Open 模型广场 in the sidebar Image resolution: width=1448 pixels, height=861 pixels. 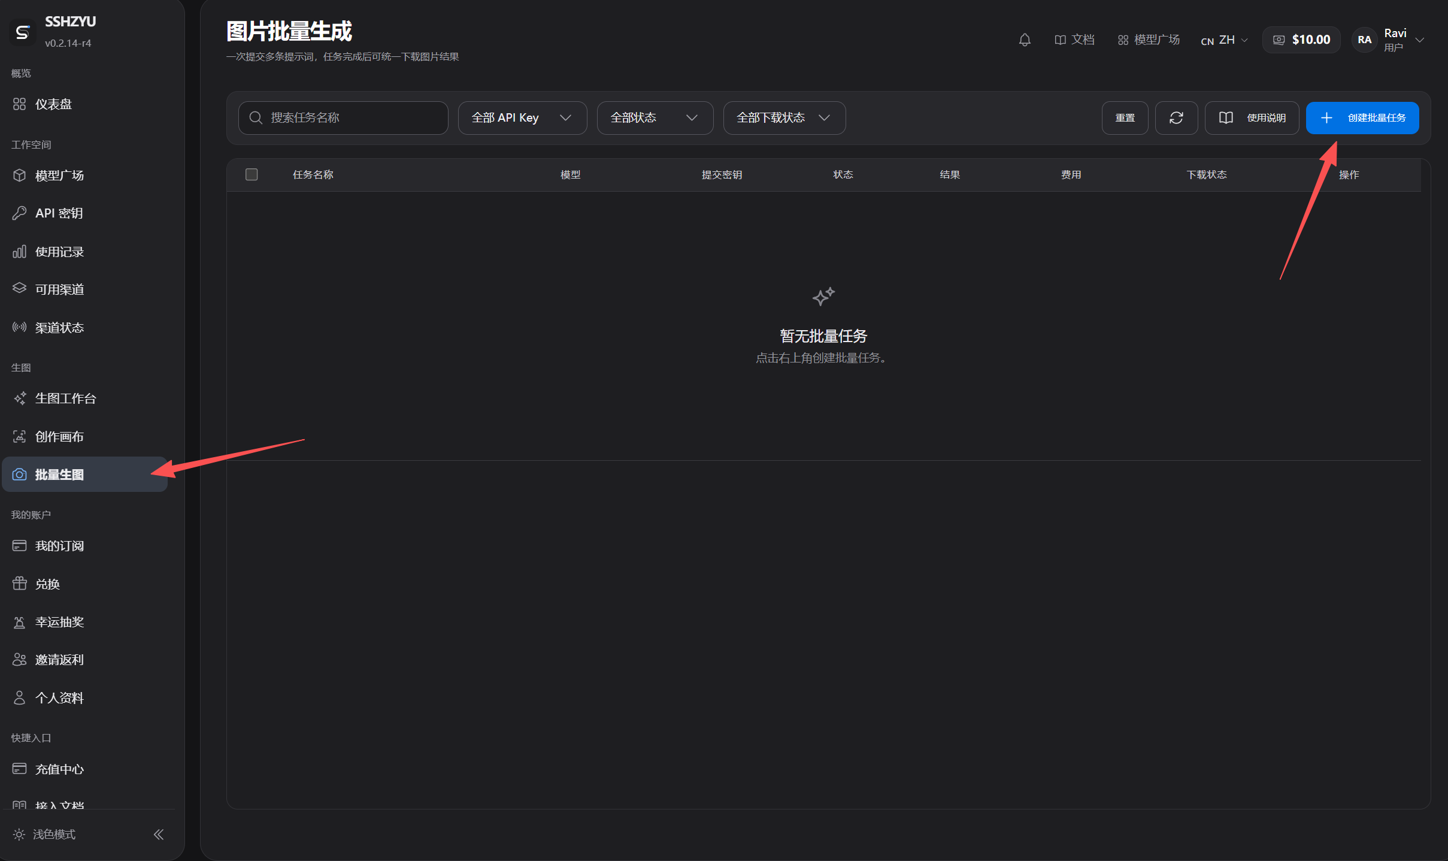point(84,176)
